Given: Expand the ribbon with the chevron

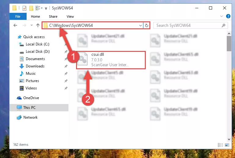Looking at the screenshot, I should click(221, 16).
